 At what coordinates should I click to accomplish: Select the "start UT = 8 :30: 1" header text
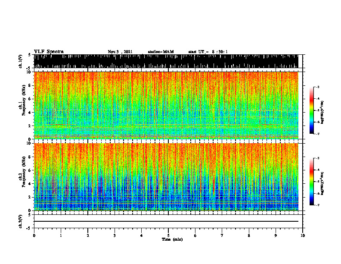(x=208, y=52)
